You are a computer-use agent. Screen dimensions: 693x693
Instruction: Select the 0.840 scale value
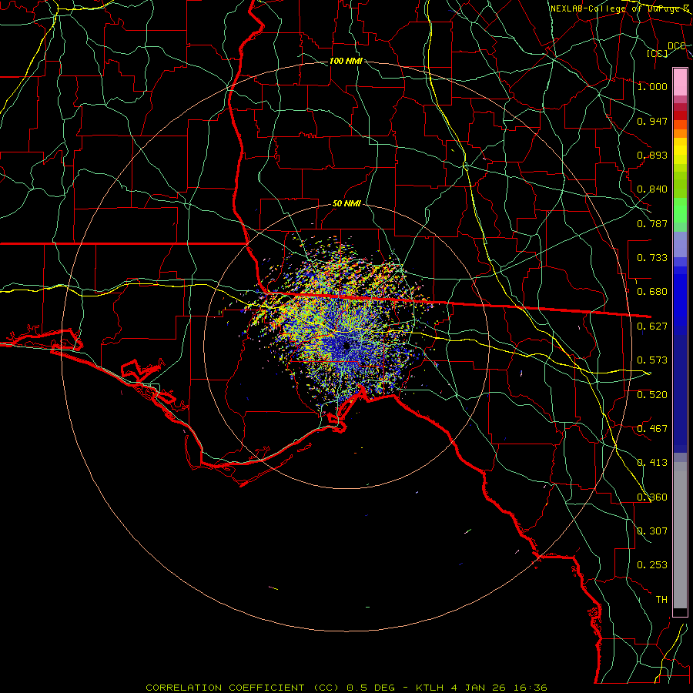[652, 189]
